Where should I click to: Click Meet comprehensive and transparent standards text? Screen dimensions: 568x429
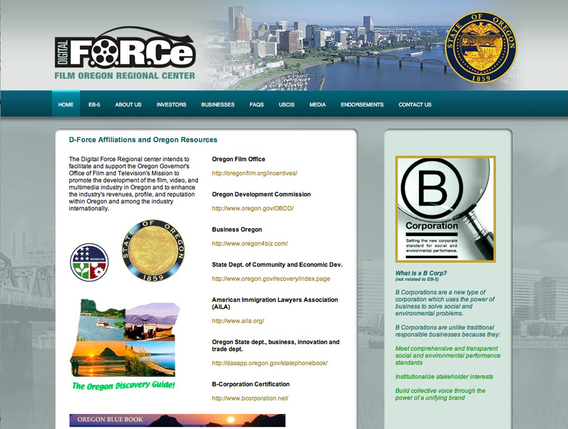tap(447, 355)
